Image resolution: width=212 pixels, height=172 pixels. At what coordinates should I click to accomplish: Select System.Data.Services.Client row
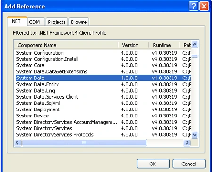103,97
